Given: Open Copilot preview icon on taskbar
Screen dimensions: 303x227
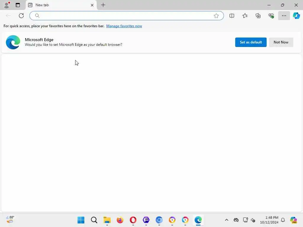Looking at the screenshot, I should coord(294,220).
